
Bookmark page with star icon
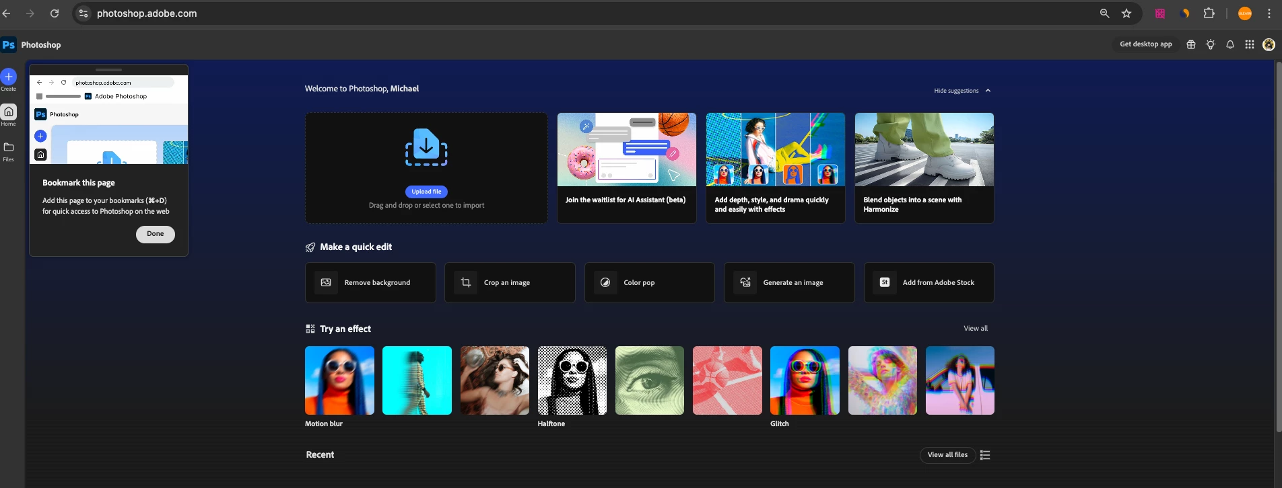click(x=1126, y=13)
